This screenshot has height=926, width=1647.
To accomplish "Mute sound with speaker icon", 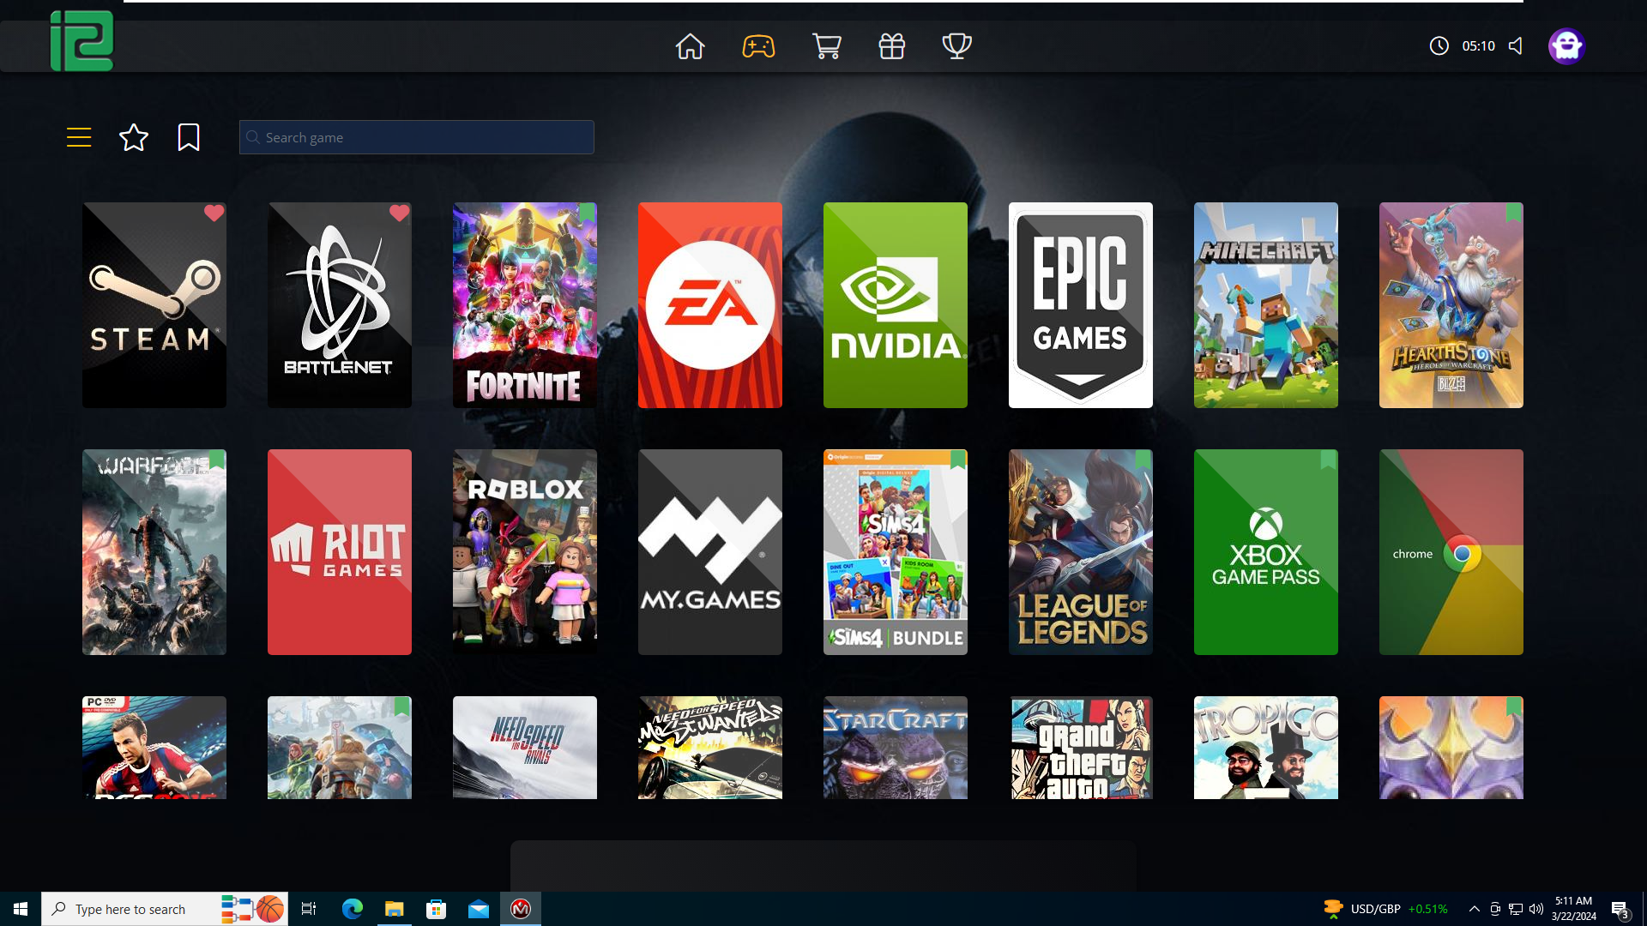I will coord(1516,46).
